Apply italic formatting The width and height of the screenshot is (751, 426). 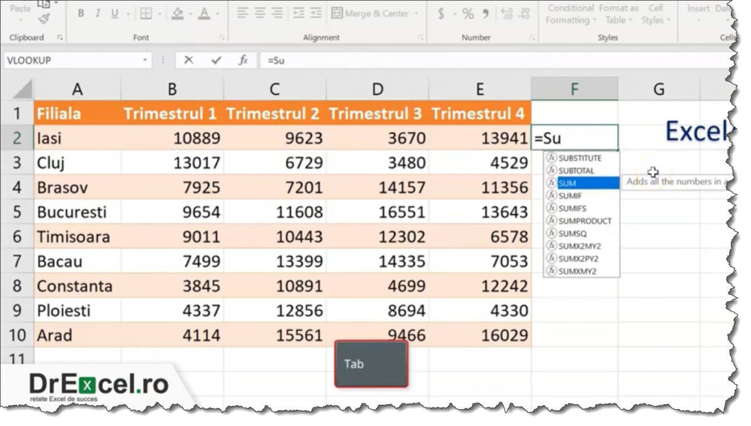click(x=98, y=13)
